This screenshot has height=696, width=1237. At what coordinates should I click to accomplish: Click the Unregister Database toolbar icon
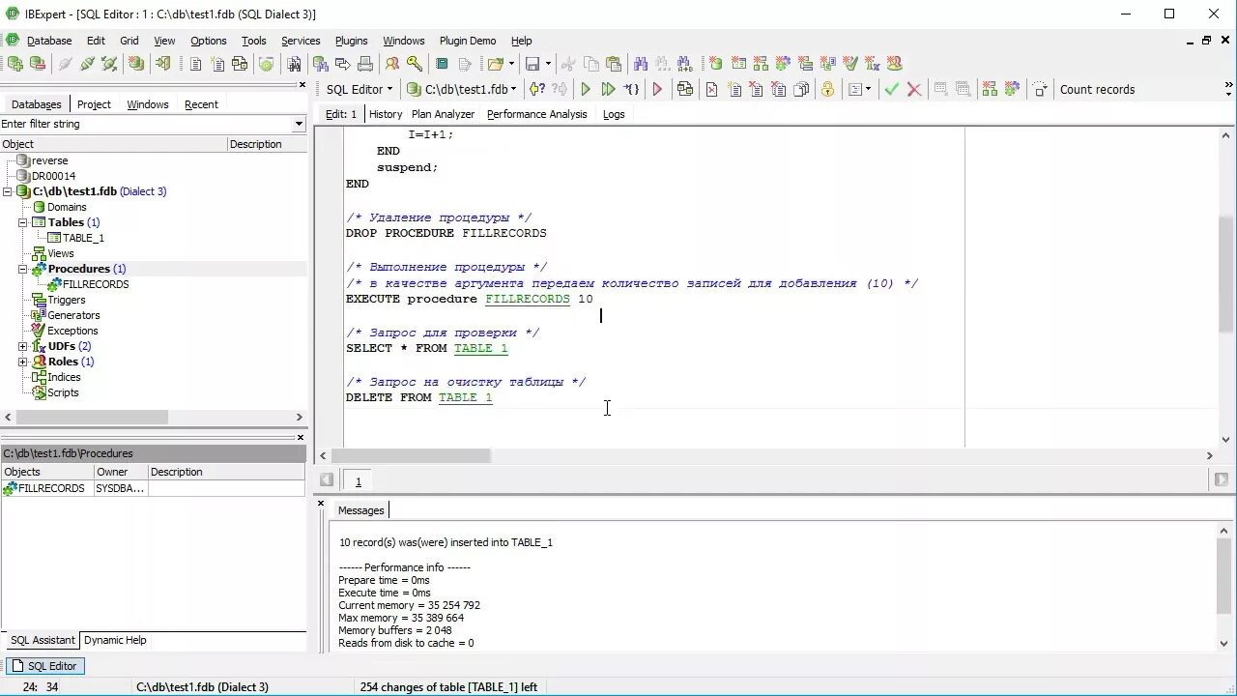coord(37,64)
